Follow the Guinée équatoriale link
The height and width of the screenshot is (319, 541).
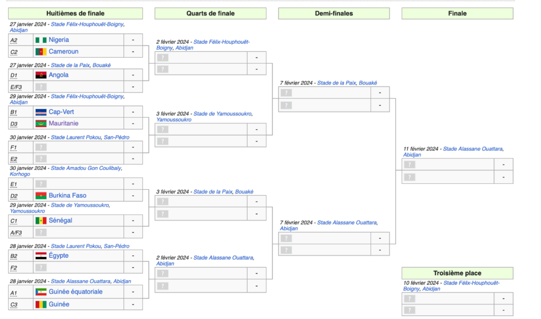(75, 292)
